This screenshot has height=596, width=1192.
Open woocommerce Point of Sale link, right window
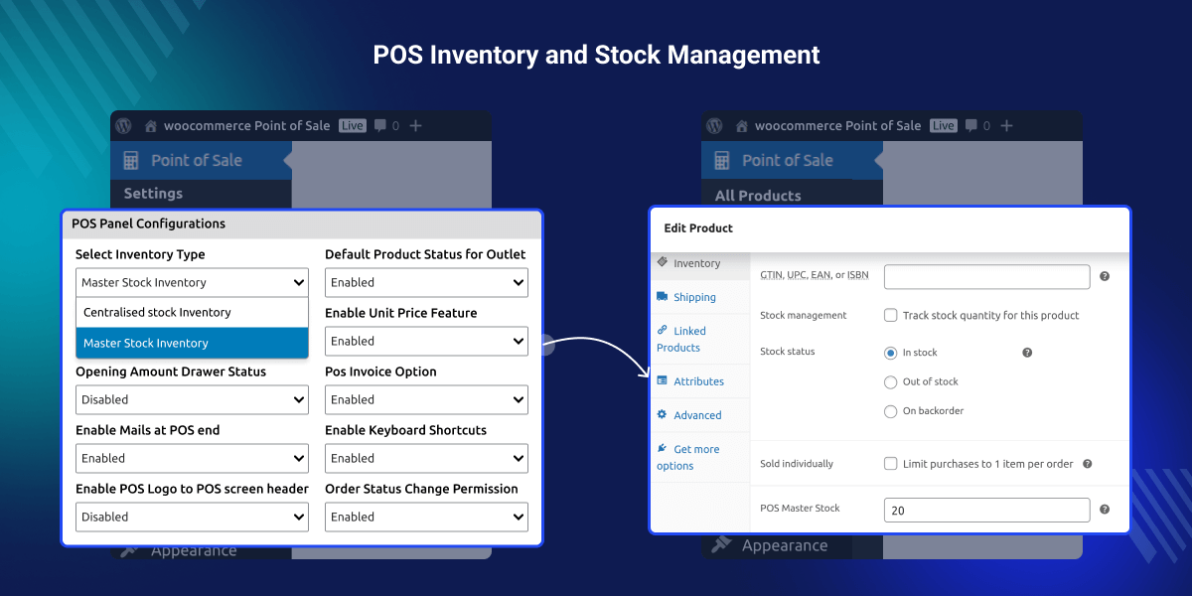(837, 126)
